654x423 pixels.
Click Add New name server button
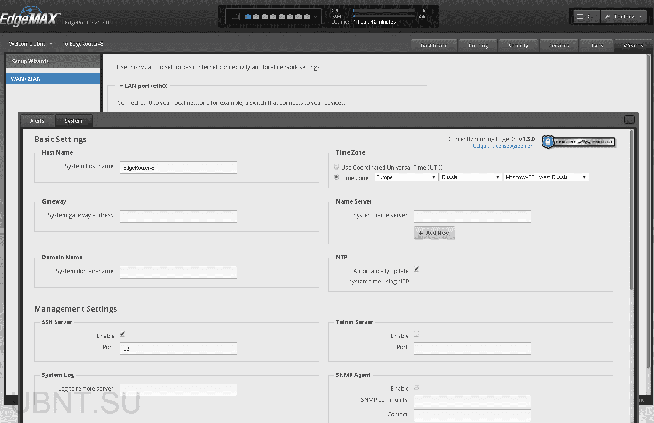(x=434, y=233)
